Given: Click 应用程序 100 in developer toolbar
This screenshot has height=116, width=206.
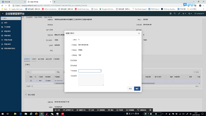Looking at the screenshot, I should tap(68, 110).
